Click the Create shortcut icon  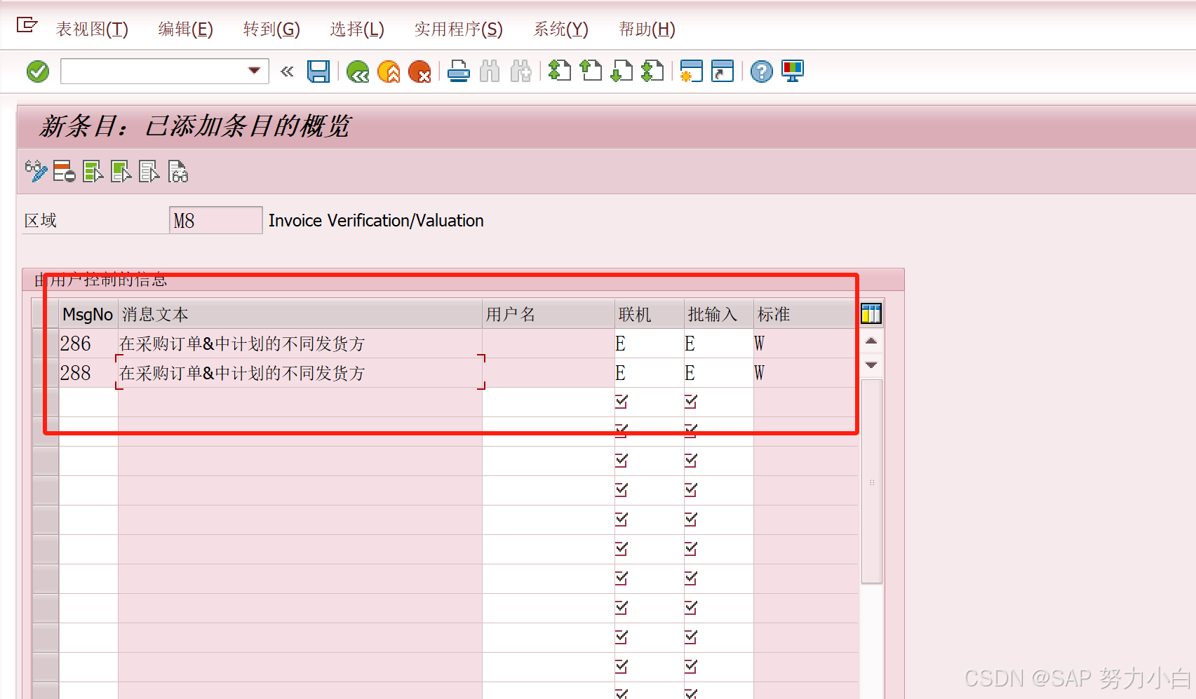point(723,71)
